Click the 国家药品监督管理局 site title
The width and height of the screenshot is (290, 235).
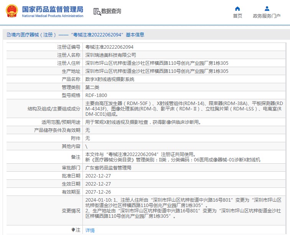click(x=53, y=9)
